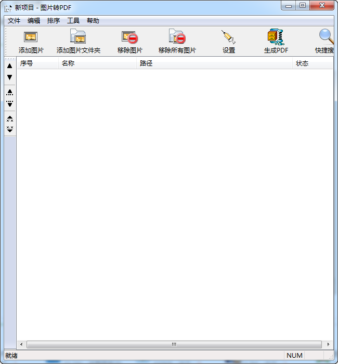Click the down arrow marked with x

[x=10, y=129]
